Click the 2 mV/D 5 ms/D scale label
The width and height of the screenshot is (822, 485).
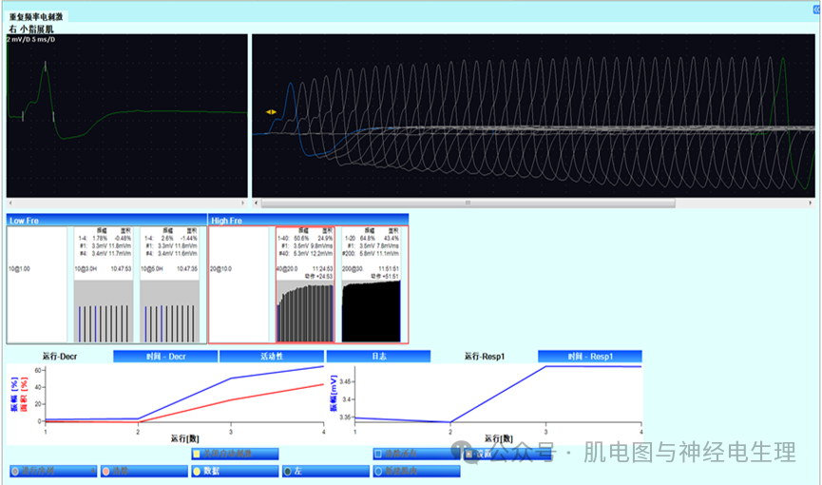tap(31, 39)
